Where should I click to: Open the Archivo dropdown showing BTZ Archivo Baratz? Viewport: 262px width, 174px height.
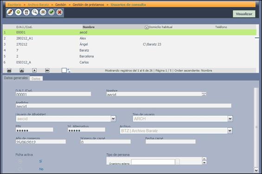click(230, 130)
